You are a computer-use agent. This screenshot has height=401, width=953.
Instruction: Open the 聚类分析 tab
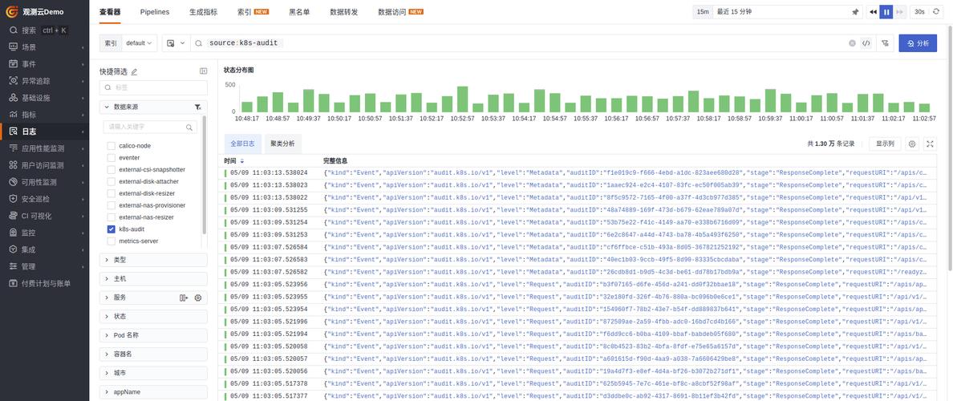point(282,144)
